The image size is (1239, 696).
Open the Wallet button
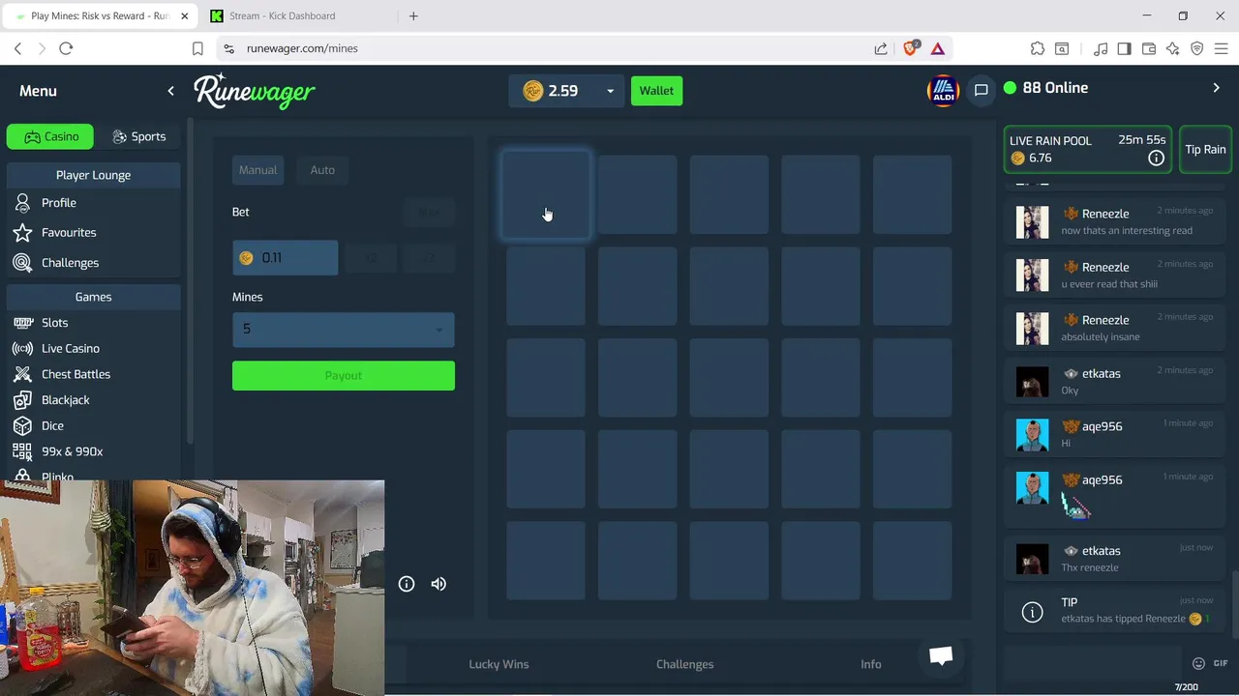pos(656,91)
